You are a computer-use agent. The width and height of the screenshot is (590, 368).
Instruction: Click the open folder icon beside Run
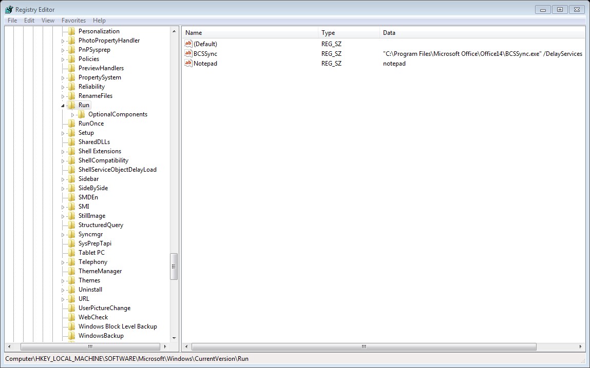[71, 105]
